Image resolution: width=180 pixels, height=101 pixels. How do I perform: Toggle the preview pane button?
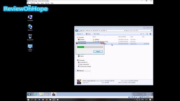tap(147, 34)
